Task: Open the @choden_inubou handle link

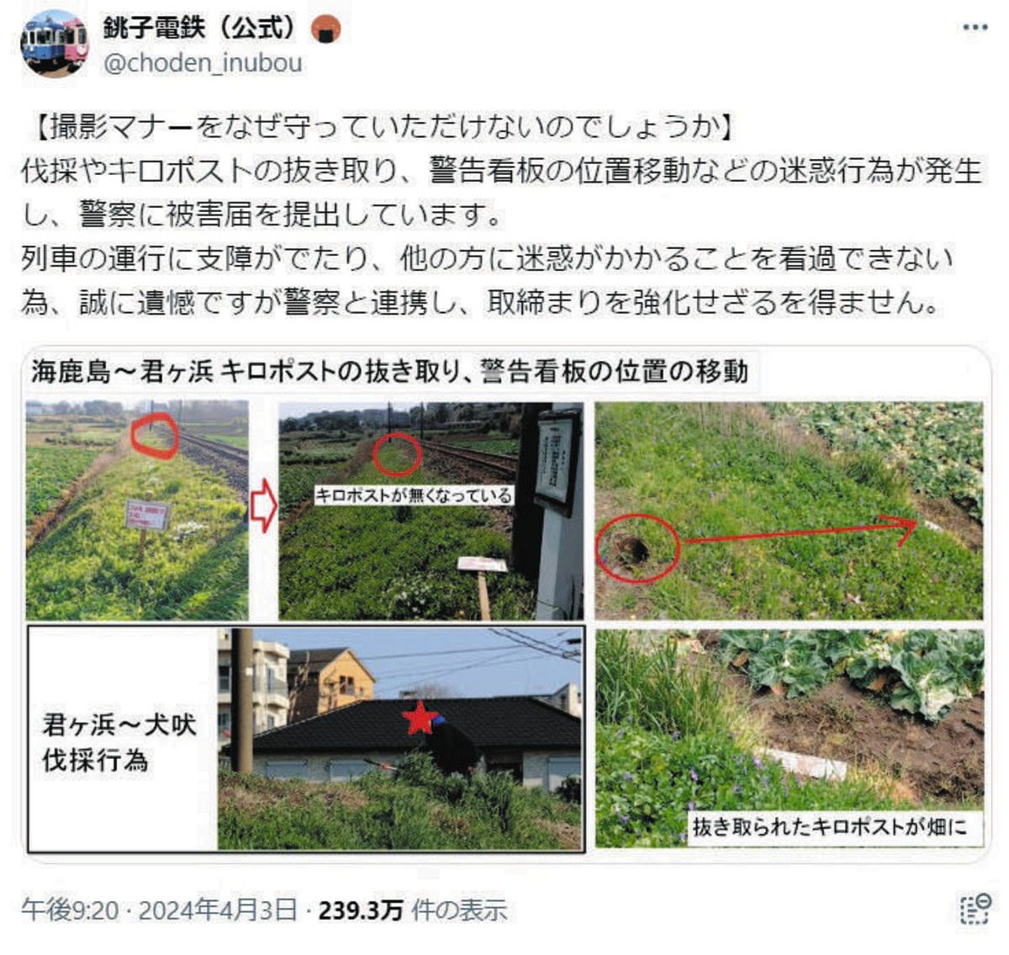Action: pos(202,62)
